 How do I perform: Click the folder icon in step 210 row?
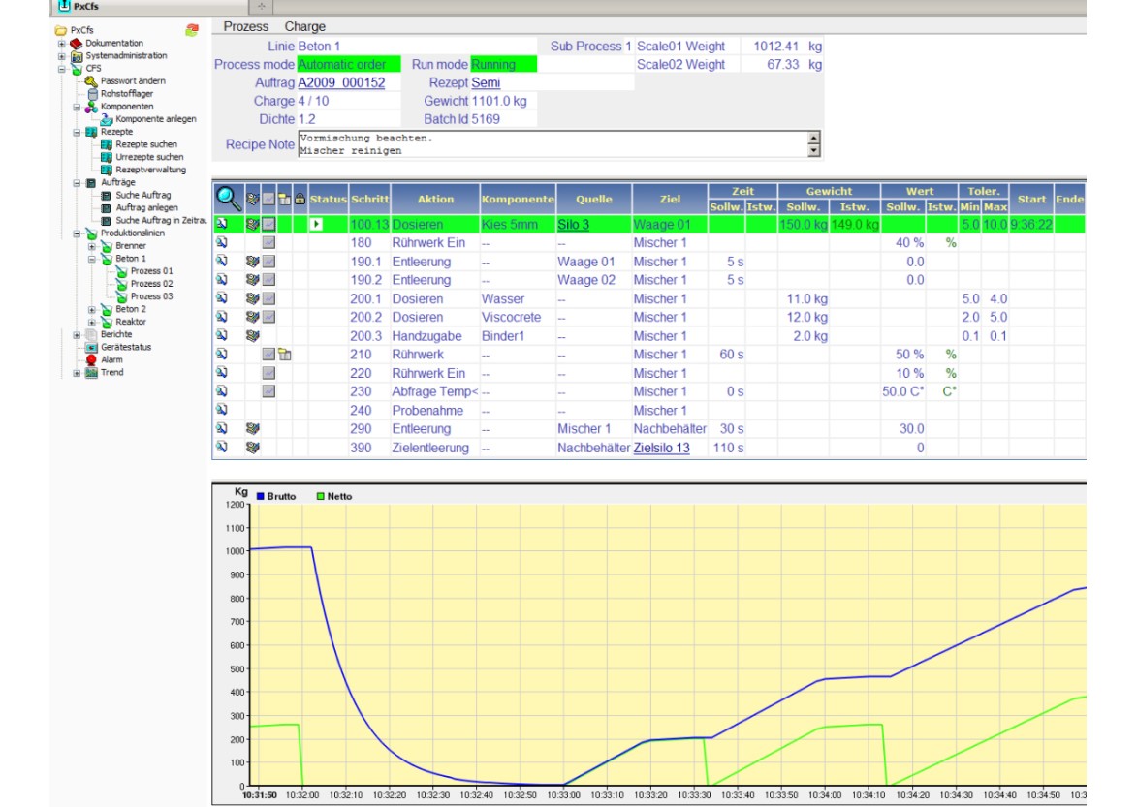[x=285, y=355]
